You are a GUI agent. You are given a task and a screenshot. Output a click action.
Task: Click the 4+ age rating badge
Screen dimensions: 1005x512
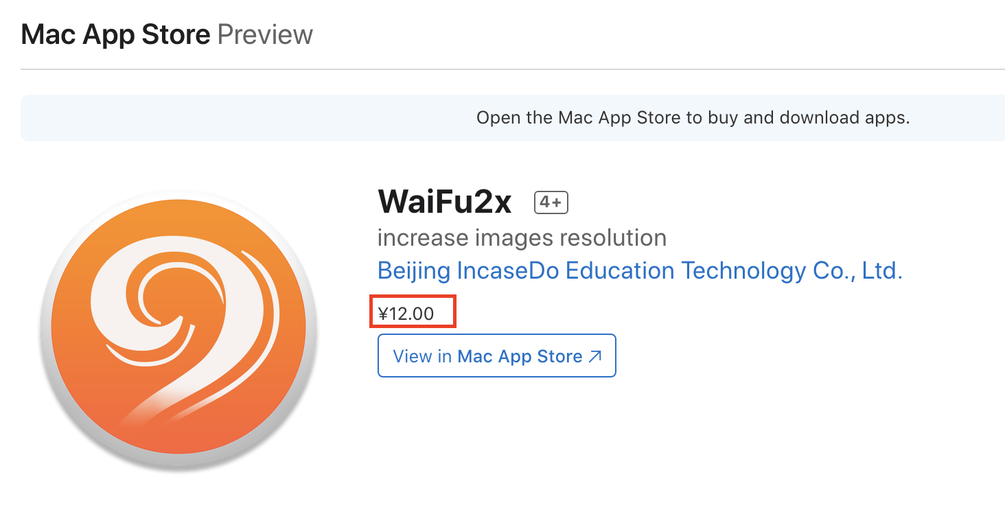coord(551,202)
